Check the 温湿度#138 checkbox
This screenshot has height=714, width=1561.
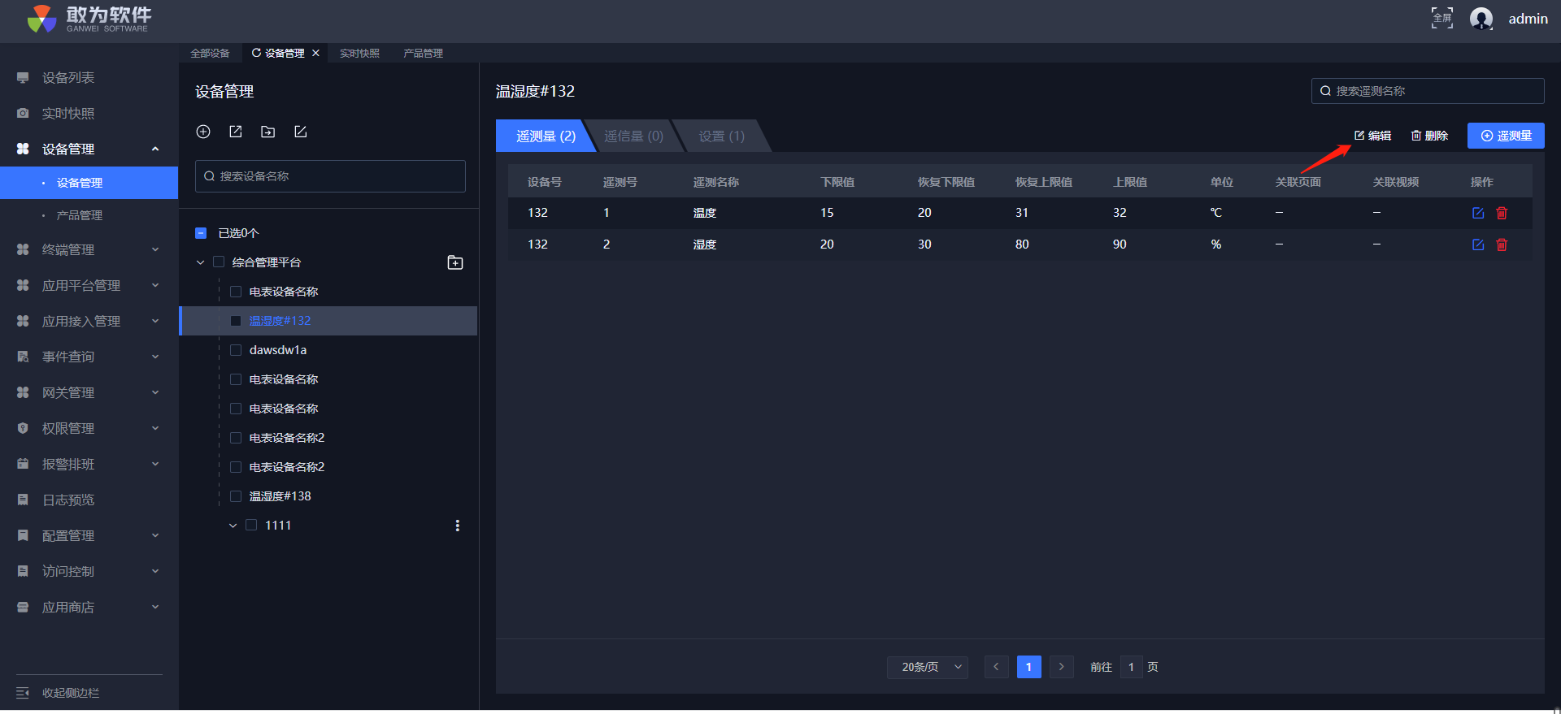pyautogui.click(x=236, y=496)
